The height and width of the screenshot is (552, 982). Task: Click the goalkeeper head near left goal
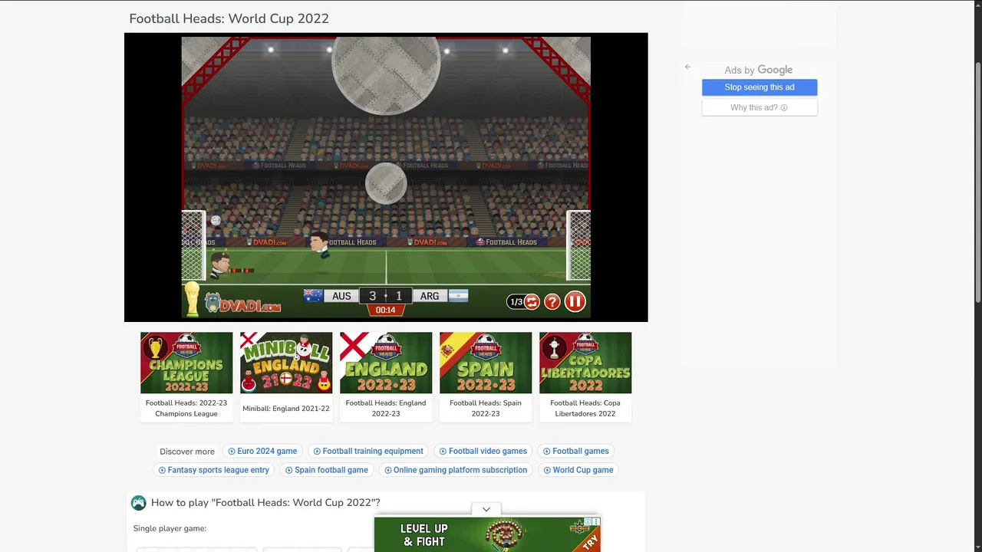(220, 263)
